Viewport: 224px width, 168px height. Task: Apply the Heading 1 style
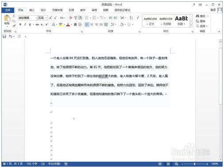182,21
